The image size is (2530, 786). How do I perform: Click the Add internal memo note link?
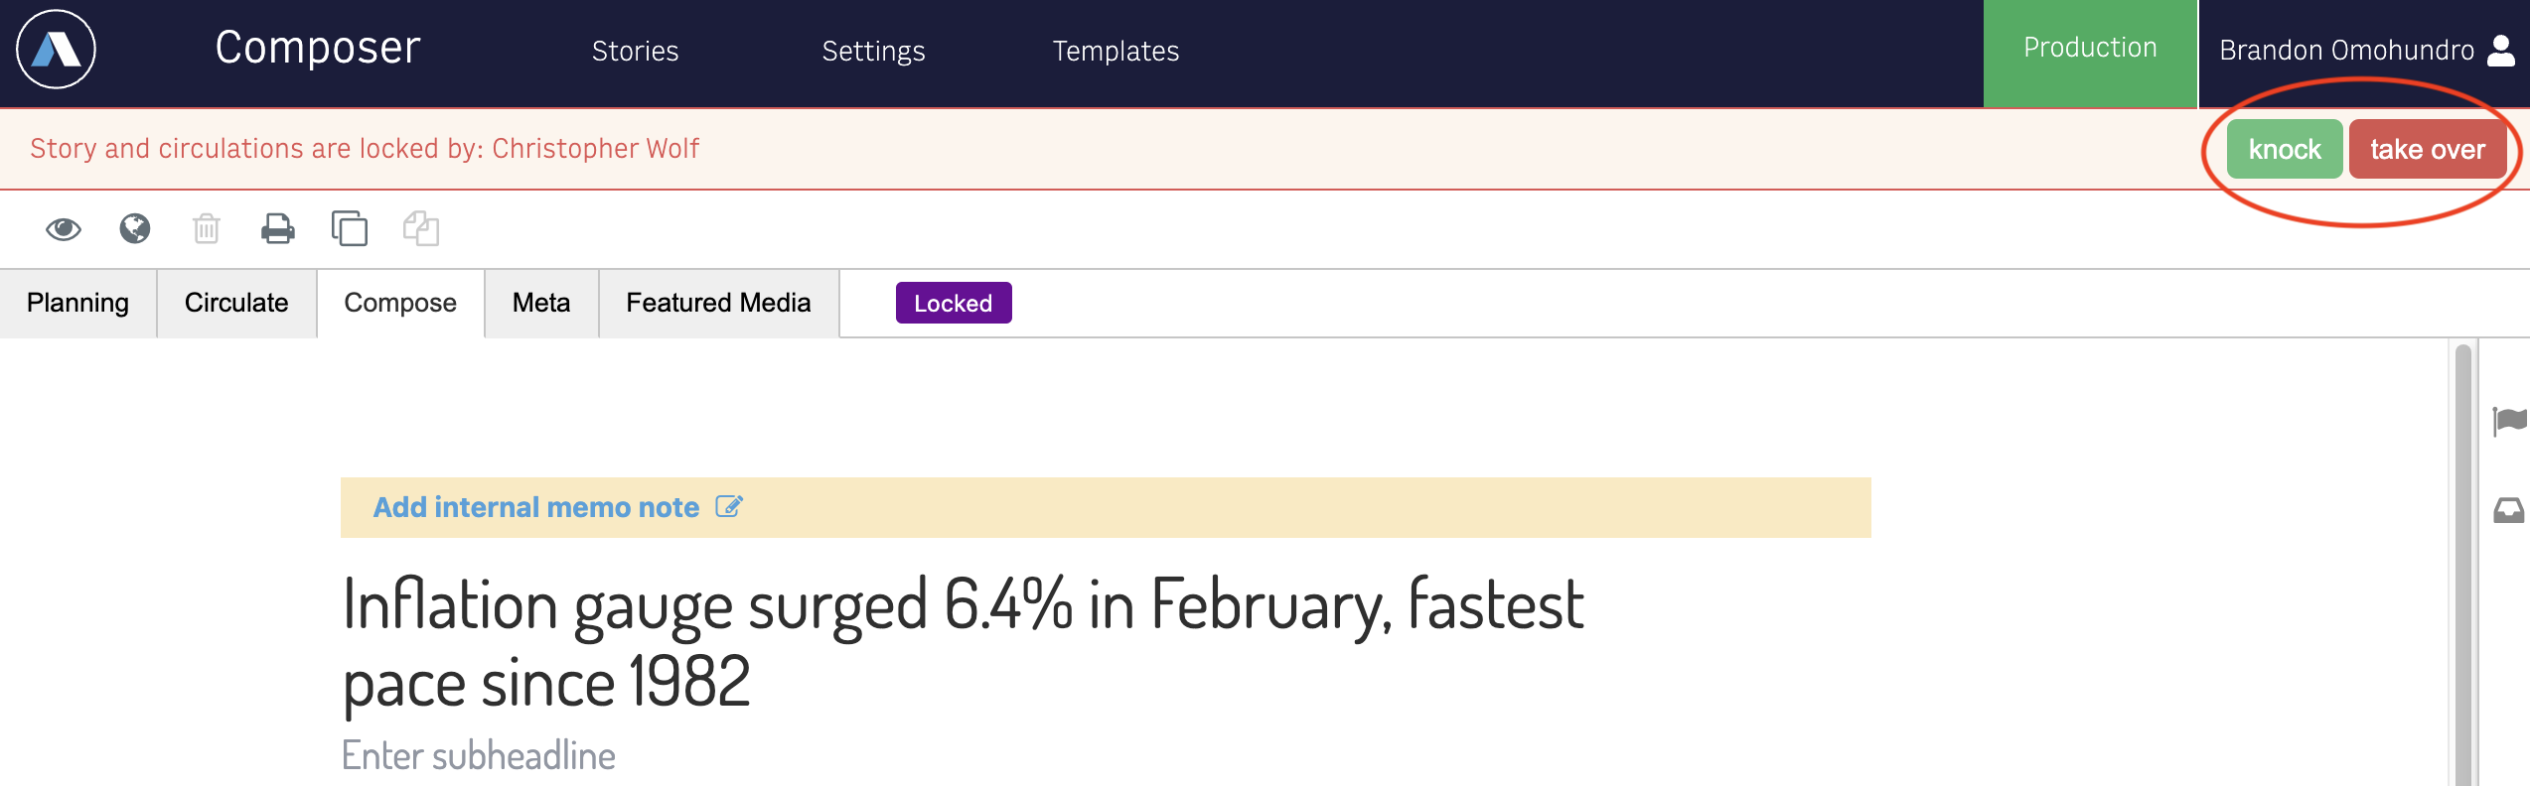(x=536, y=507)
